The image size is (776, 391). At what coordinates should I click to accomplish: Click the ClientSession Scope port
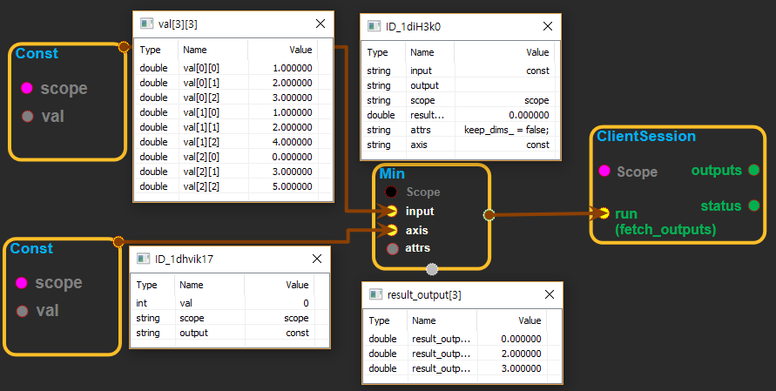coord(604,172)
